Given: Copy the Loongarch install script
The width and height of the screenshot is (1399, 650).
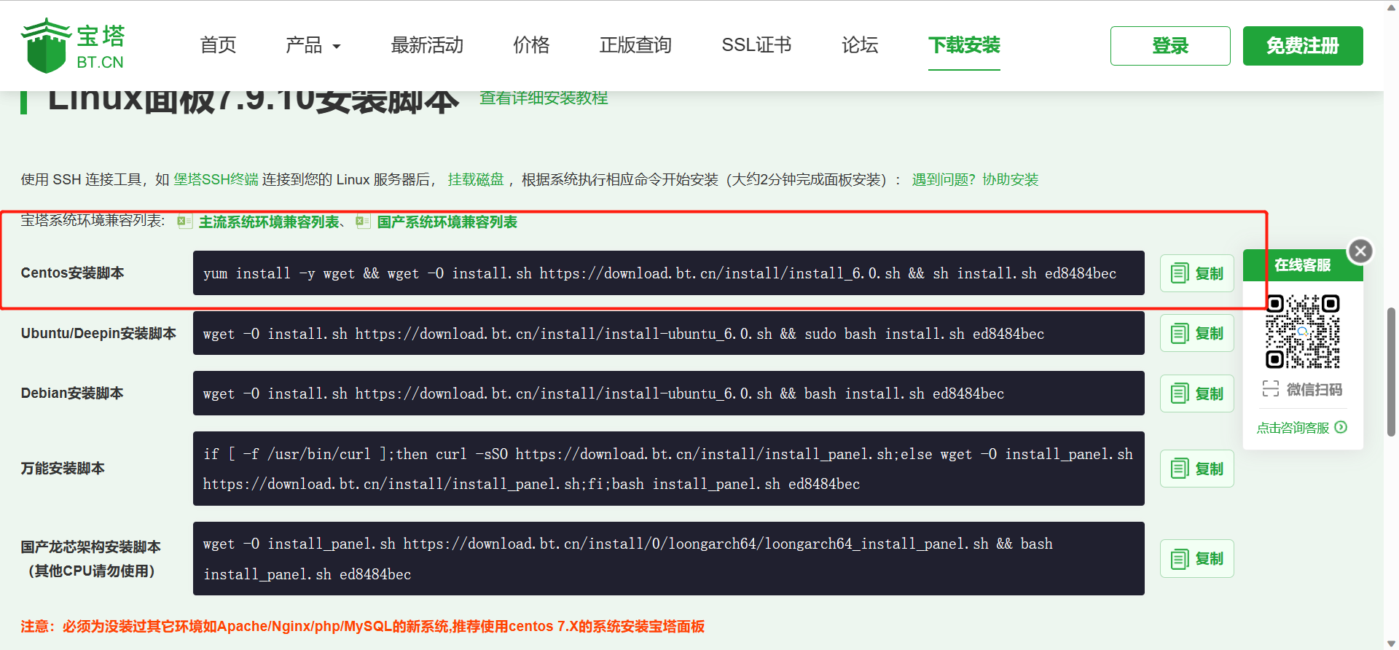Looking at the screenshot, I should point(1196,559).
